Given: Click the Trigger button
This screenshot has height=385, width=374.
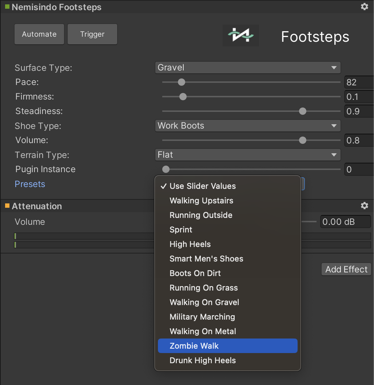Looking at the screenshot, I should tap(92, 34).
